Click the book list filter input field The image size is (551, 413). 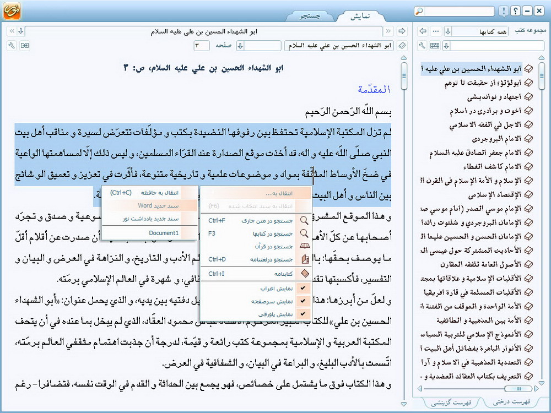pos(497,46)
